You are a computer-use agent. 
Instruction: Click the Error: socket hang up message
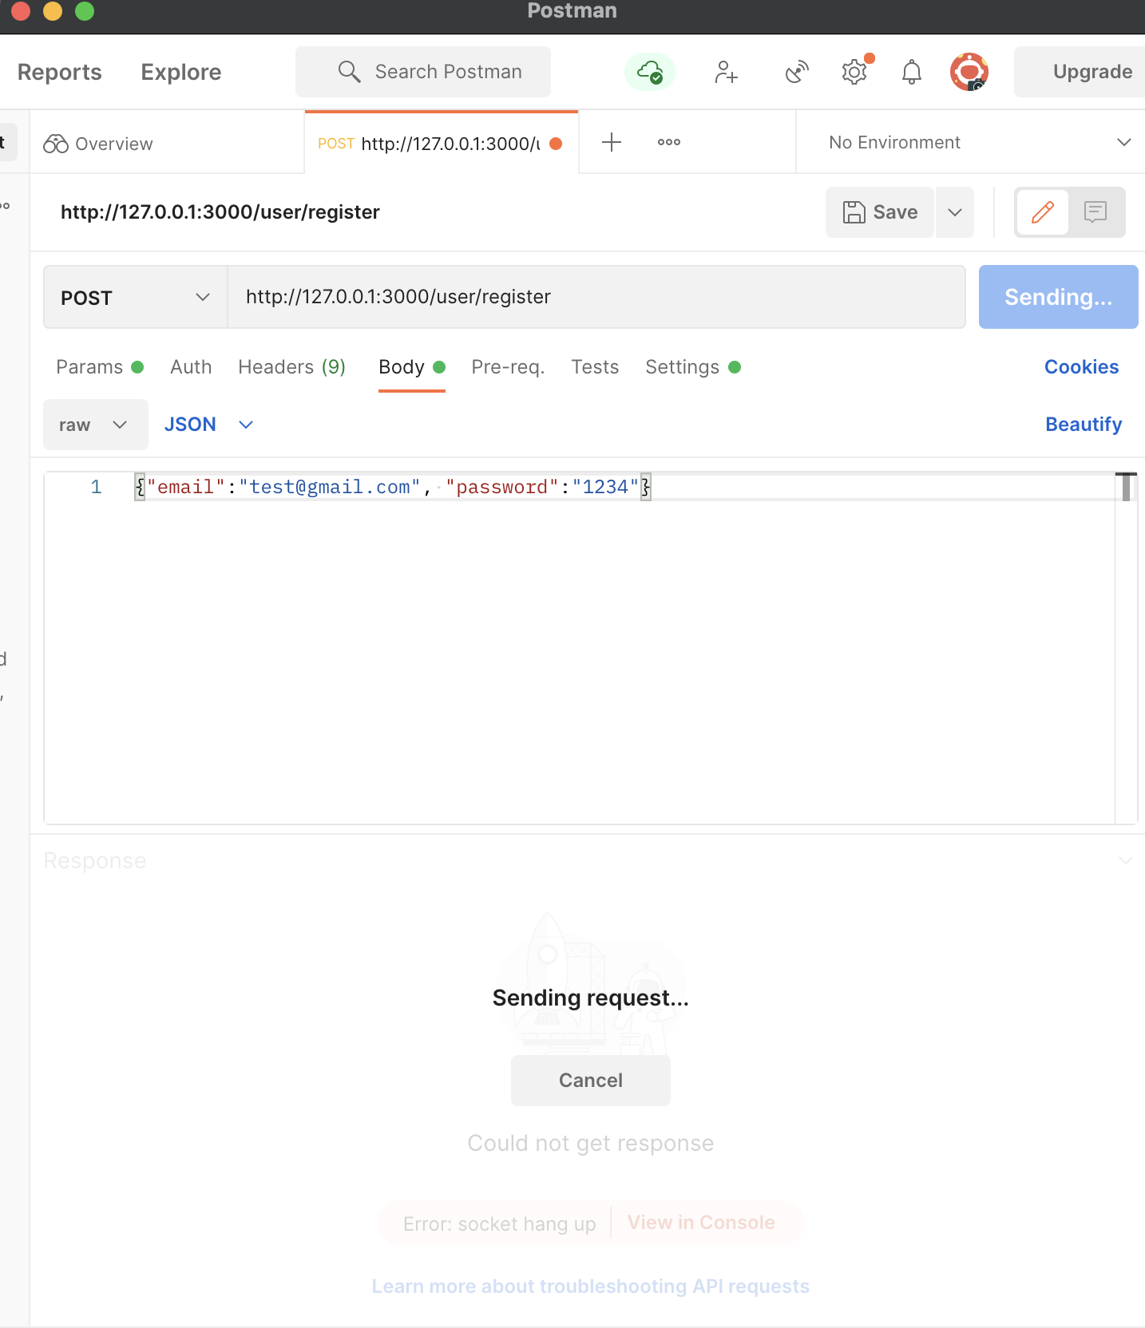(x=500, y=1224)
